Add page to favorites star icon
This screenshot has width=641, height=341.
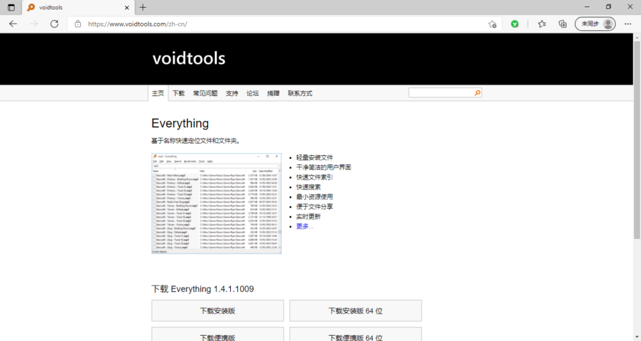[492, 24]
